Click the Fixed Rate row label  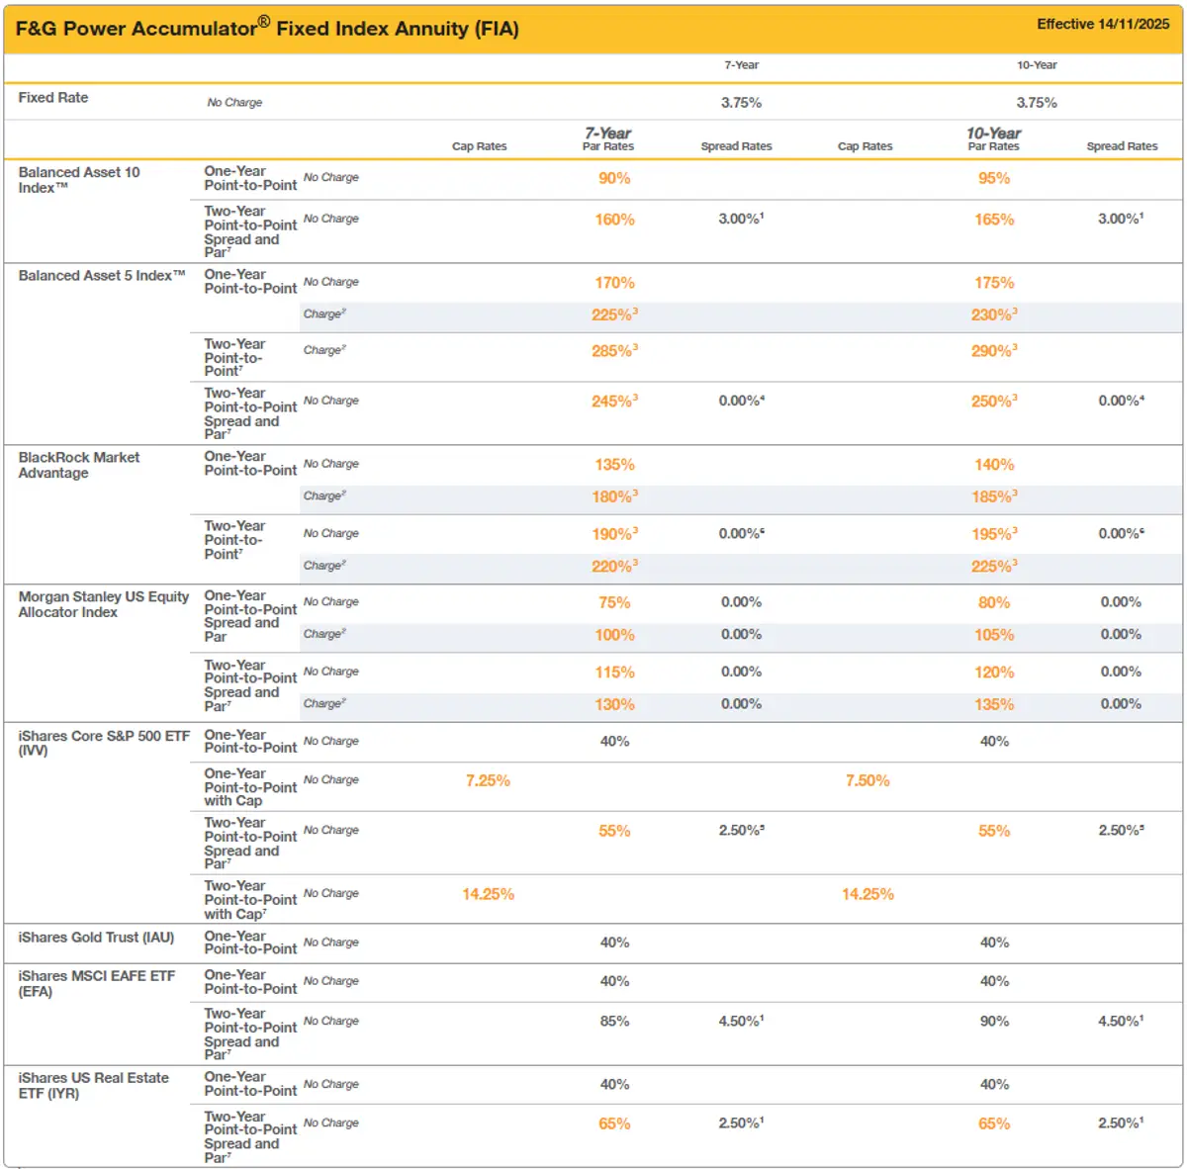(x=53, y=98)
